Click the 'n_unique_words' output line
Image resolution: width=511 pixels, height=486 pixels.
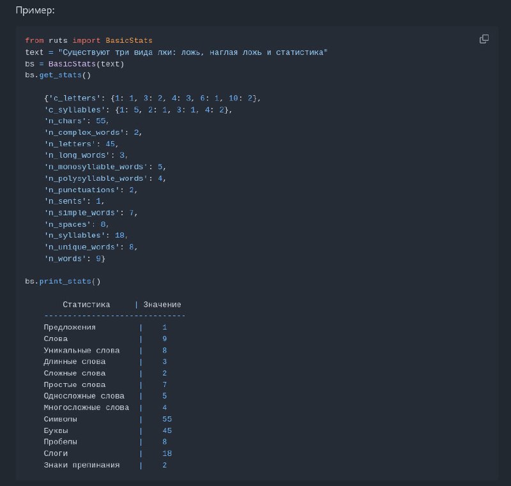tap(91, 247)
